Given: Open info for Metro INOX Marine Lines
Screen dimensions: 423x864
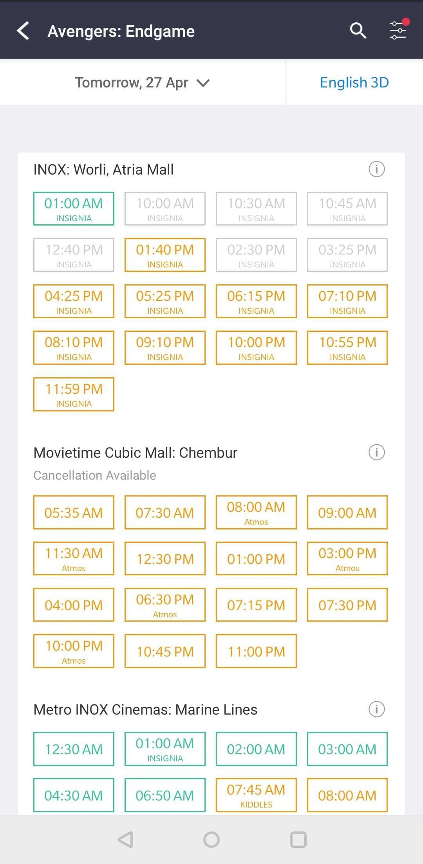Looking at the screenshot, I should 376,709.
